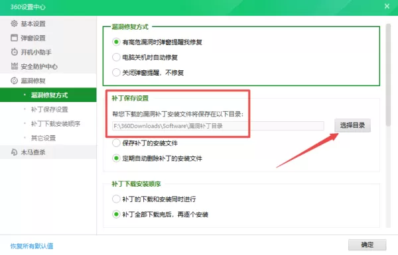Click the 弹窗设置 window icon

[14, 38]
